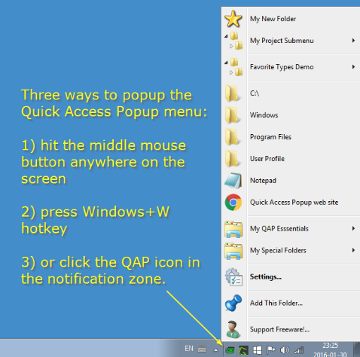Screen dimensions: 360x357
Task: Click the Chrome icon for Quick Access Popup web site
Action: 233,203
